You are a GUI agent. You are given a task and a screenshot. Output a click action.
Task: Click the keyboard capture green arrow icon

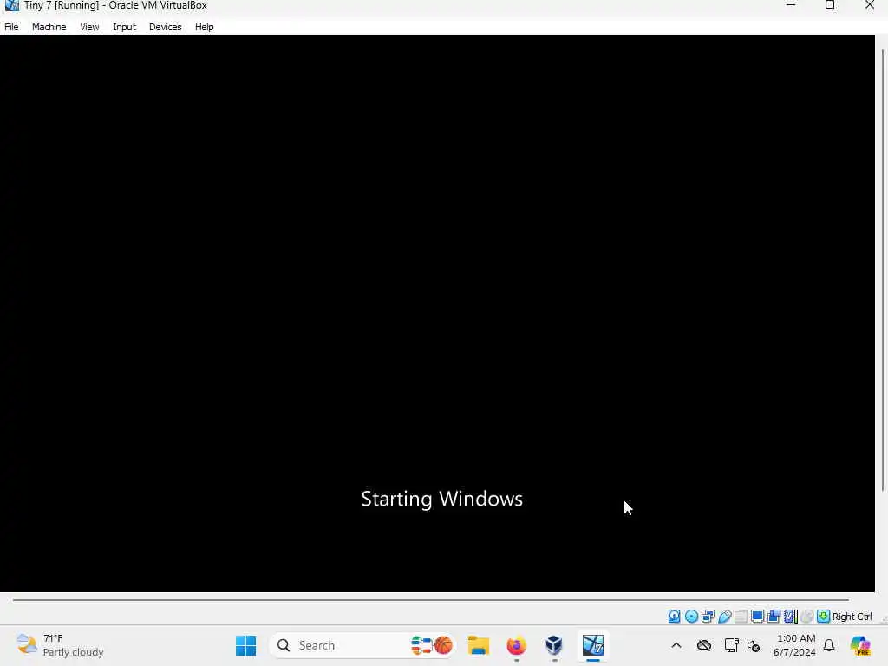click(x=824, y=617)
